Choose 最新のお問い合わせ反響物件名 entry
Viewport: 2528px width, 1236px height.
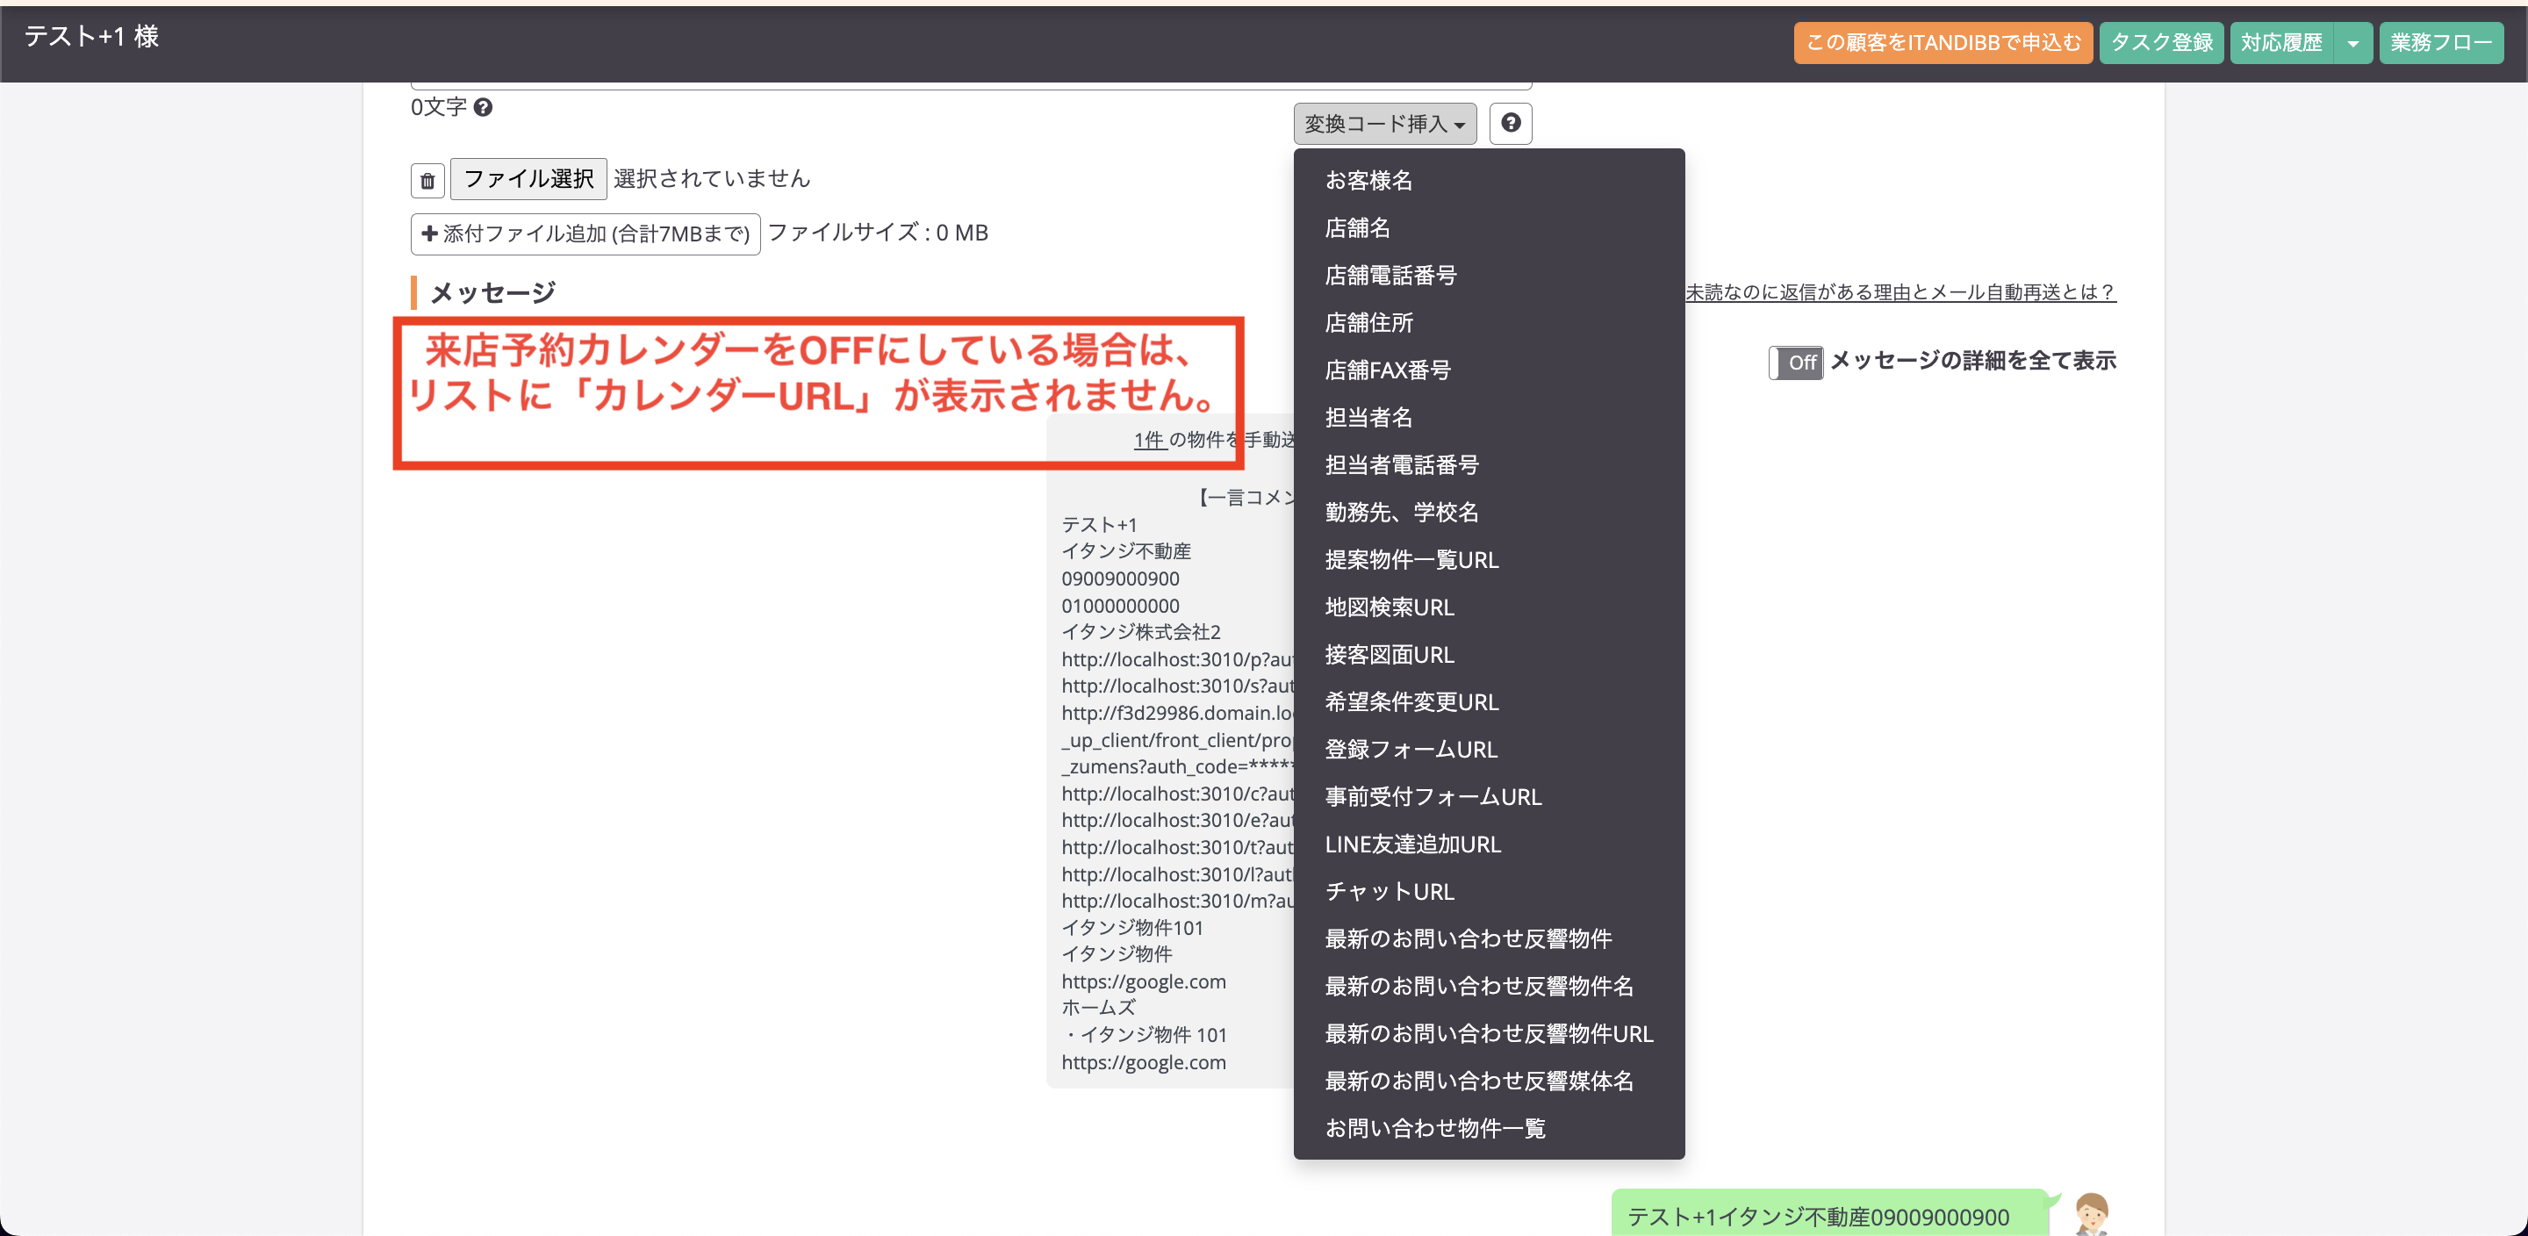[x=1489, y=986]
